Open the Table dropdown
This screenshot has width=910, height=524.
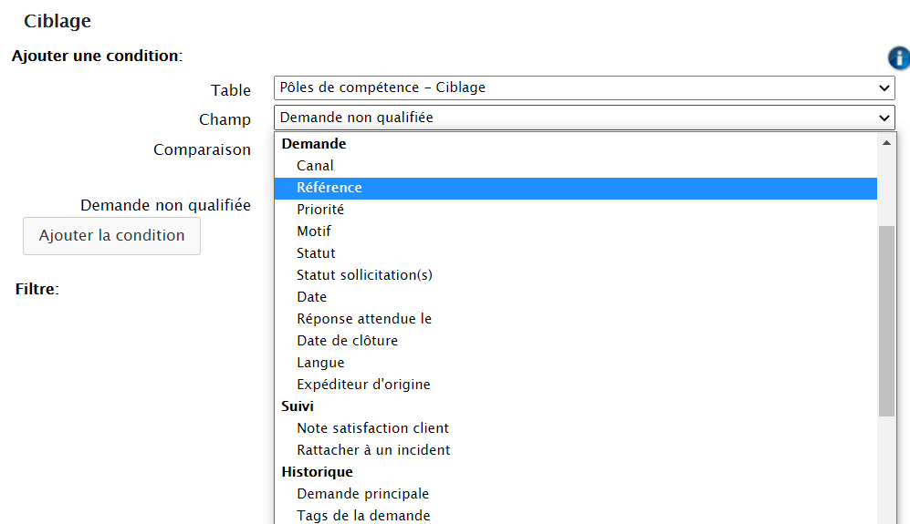583,88
